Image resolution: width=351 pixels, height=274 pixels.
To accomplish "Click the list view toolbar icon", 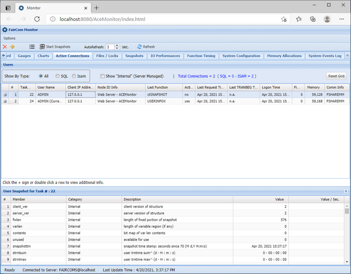I will tap(32, 47).
